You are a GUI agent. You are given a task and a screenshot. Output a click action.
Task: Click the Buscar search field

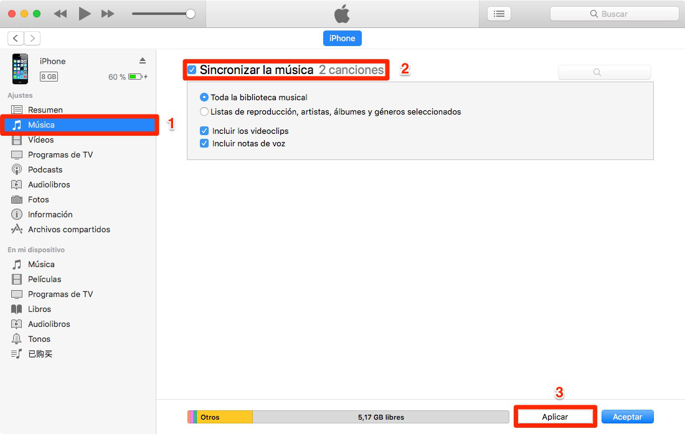(614, 14)
